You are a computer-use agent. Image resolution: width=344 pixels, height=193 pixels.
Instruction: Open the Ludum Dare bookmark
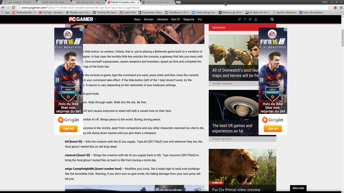click(x=128, y=13)
